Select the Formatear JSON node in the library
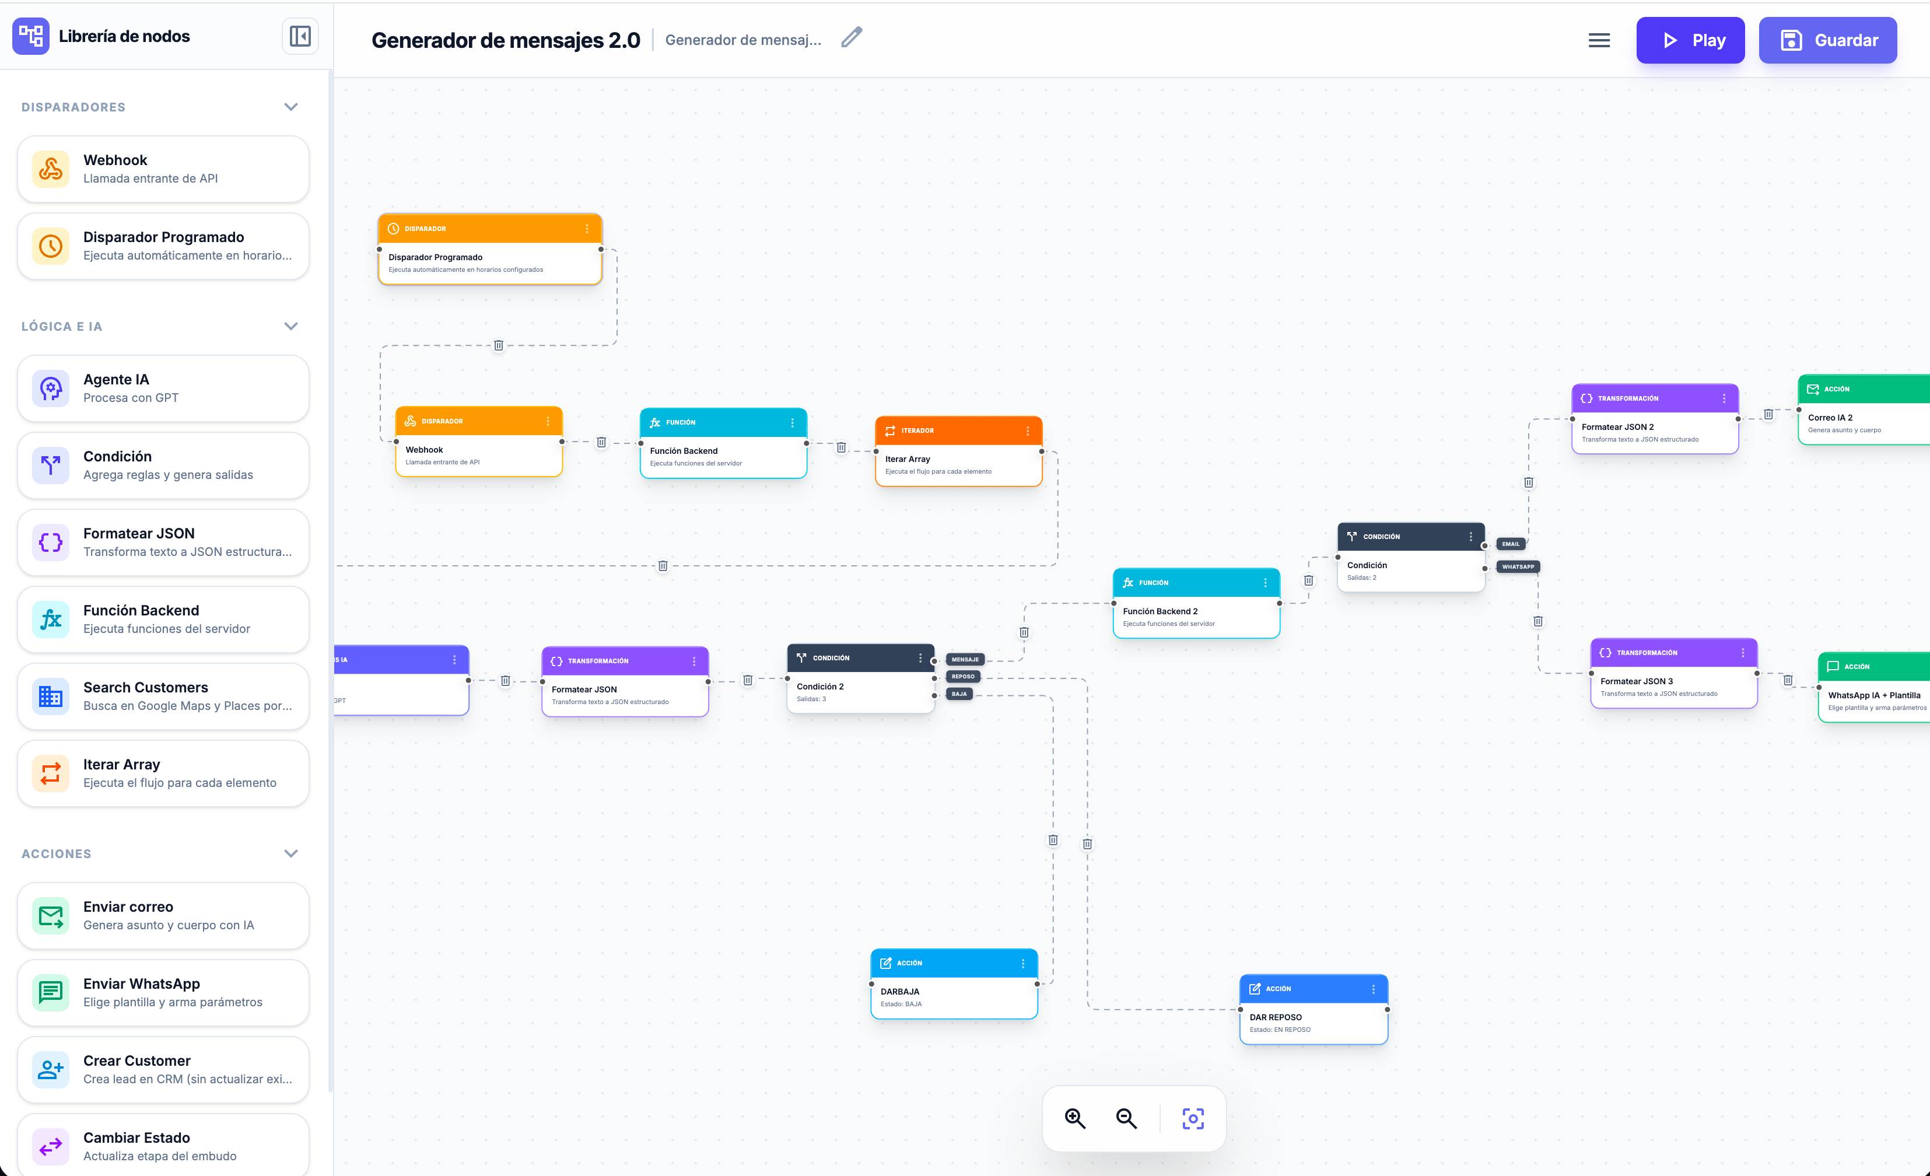Screen dimensions: 1930x1176 [x=162, y=541]
